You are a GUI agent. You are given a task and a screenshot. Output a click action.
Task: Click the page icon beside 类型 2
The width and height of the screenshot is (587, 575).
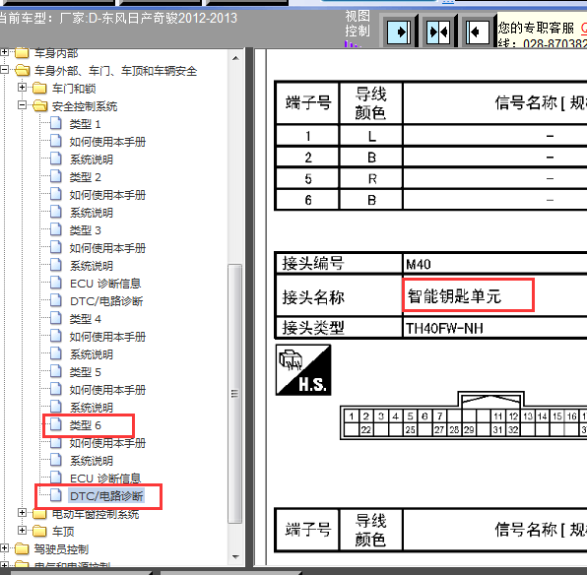(x=56, y=176)
